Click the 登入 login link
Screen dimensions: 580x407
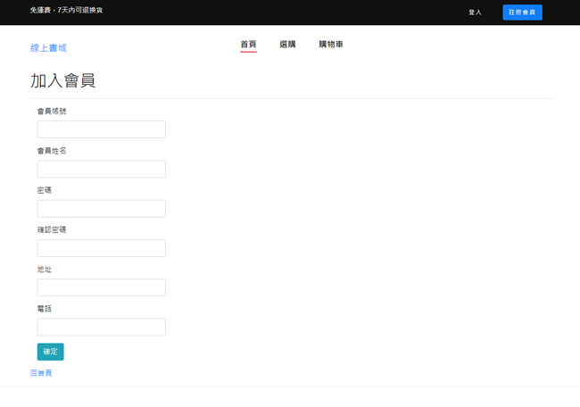pos(475,12)
